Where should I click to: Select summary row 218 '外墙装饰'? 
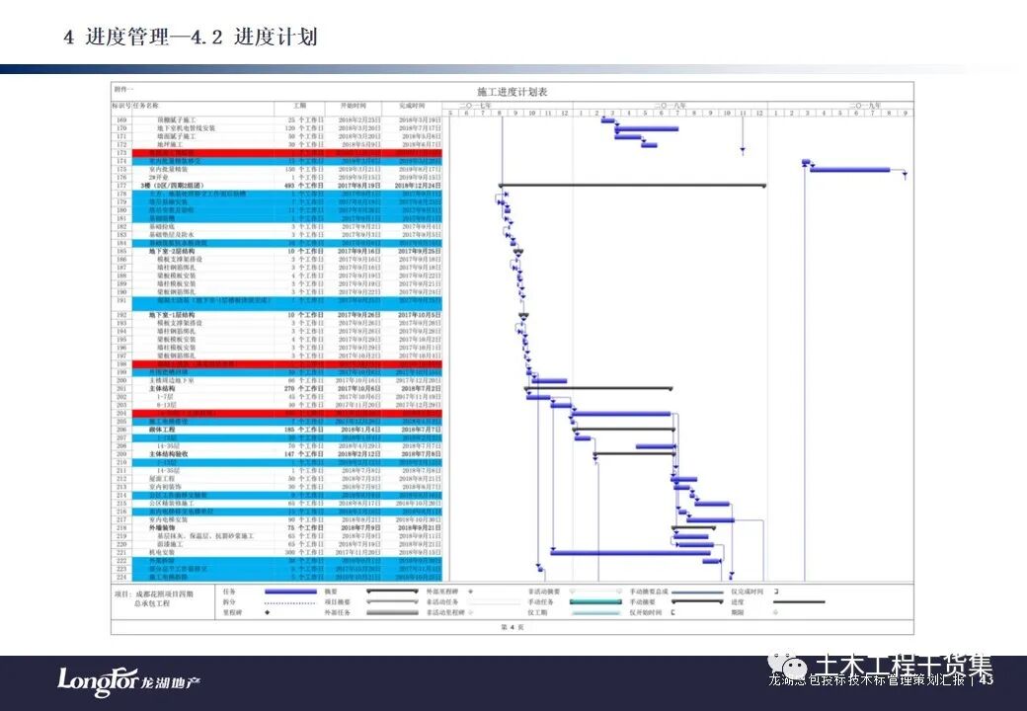277,527
